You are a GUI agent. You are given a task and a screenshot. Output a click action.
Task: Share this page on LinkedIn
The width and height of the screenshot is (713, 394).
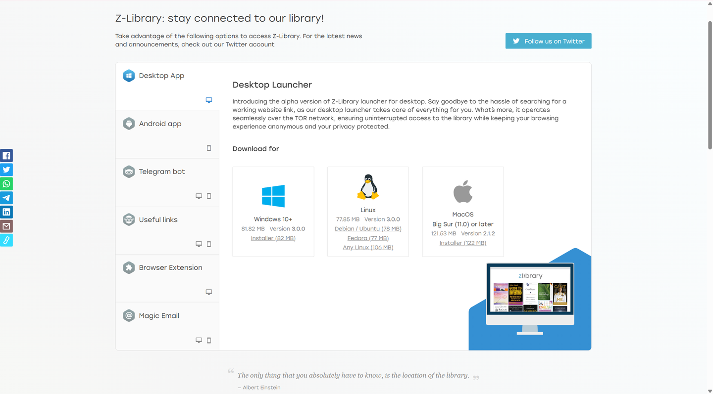(x=6, y=212)
